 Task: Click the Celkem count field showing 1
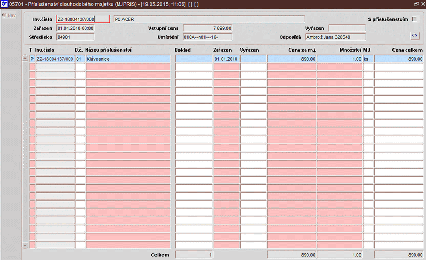(x=194, y=255)
